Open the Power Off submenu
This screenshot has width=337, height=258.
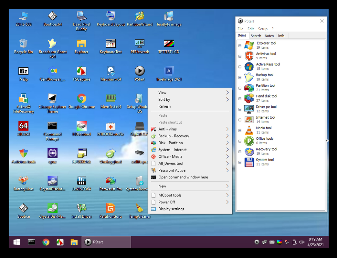[x=190, y=202]
